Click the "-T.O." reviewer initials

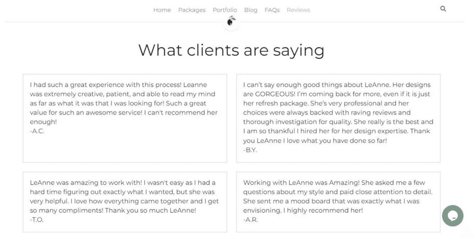tap(37, 220)
